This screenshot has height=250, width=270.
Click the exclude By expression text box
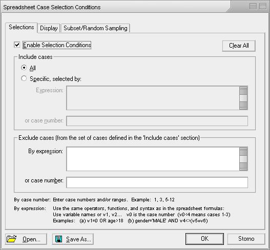[x=153, y=159]
